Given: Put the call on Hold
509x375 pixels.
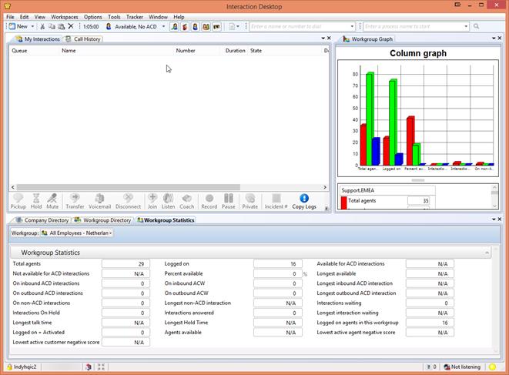Looking at the screenshot, I should [x=35, y=201].
